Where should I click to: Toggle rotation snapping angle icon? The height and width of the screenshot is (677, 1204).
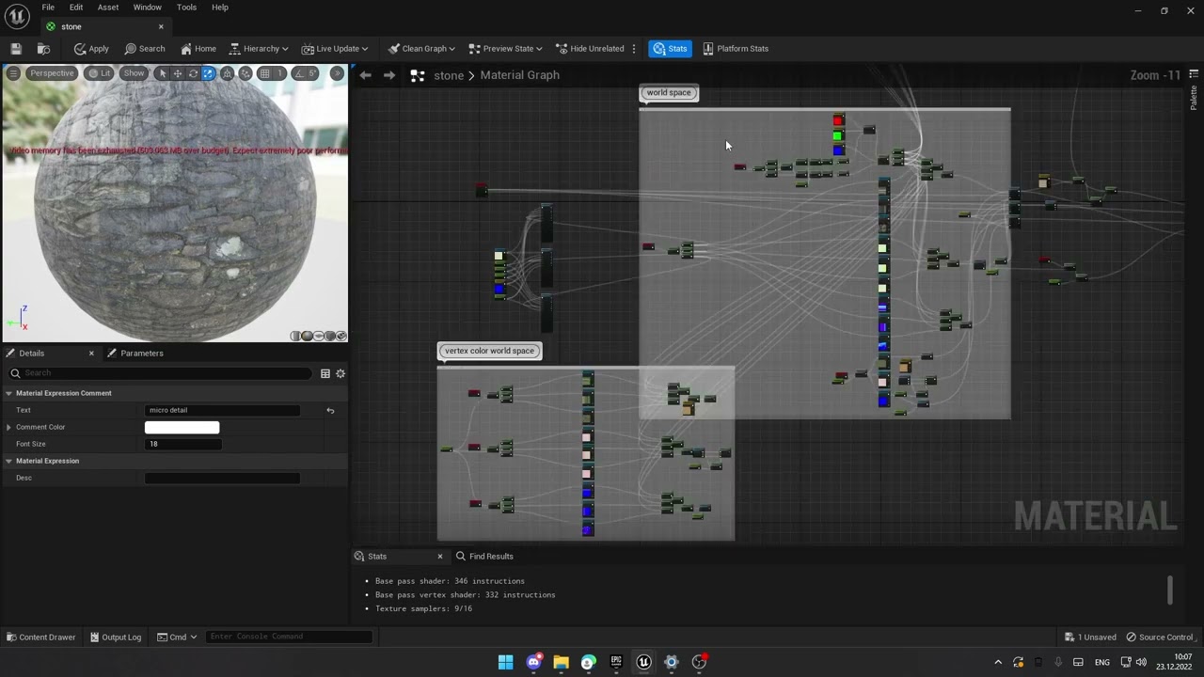[299, 73]
